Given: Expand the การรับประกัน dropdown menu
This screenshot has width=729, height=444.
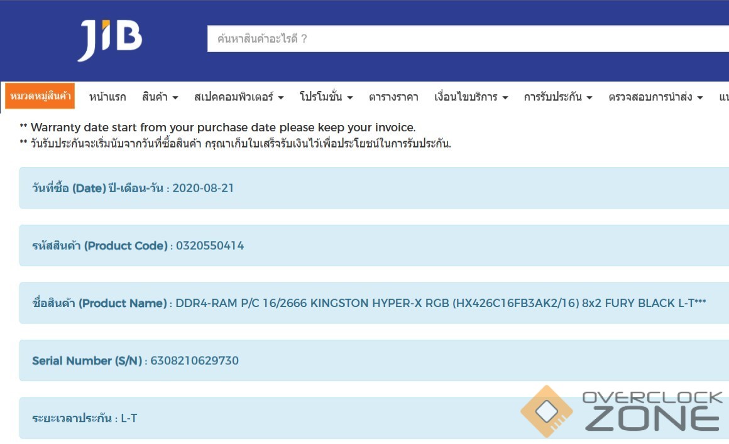Looking at the screenshot, I should (558, 97).
